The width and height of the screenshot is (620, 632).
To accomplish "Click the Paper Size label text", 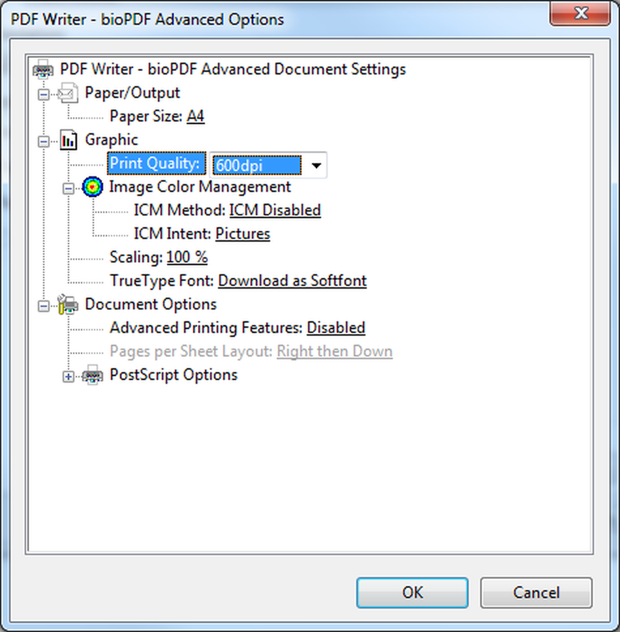I will 146,116.
